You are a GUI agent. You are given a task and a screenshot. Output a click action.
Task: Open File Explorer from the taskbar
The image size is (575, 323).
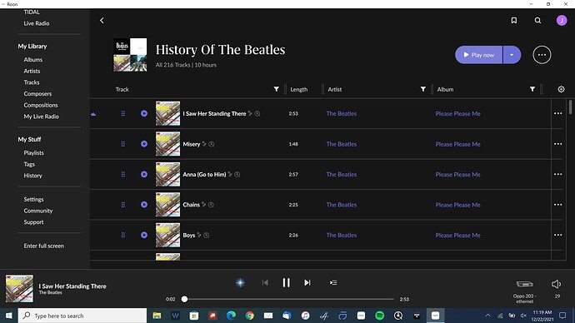(157, 316)
